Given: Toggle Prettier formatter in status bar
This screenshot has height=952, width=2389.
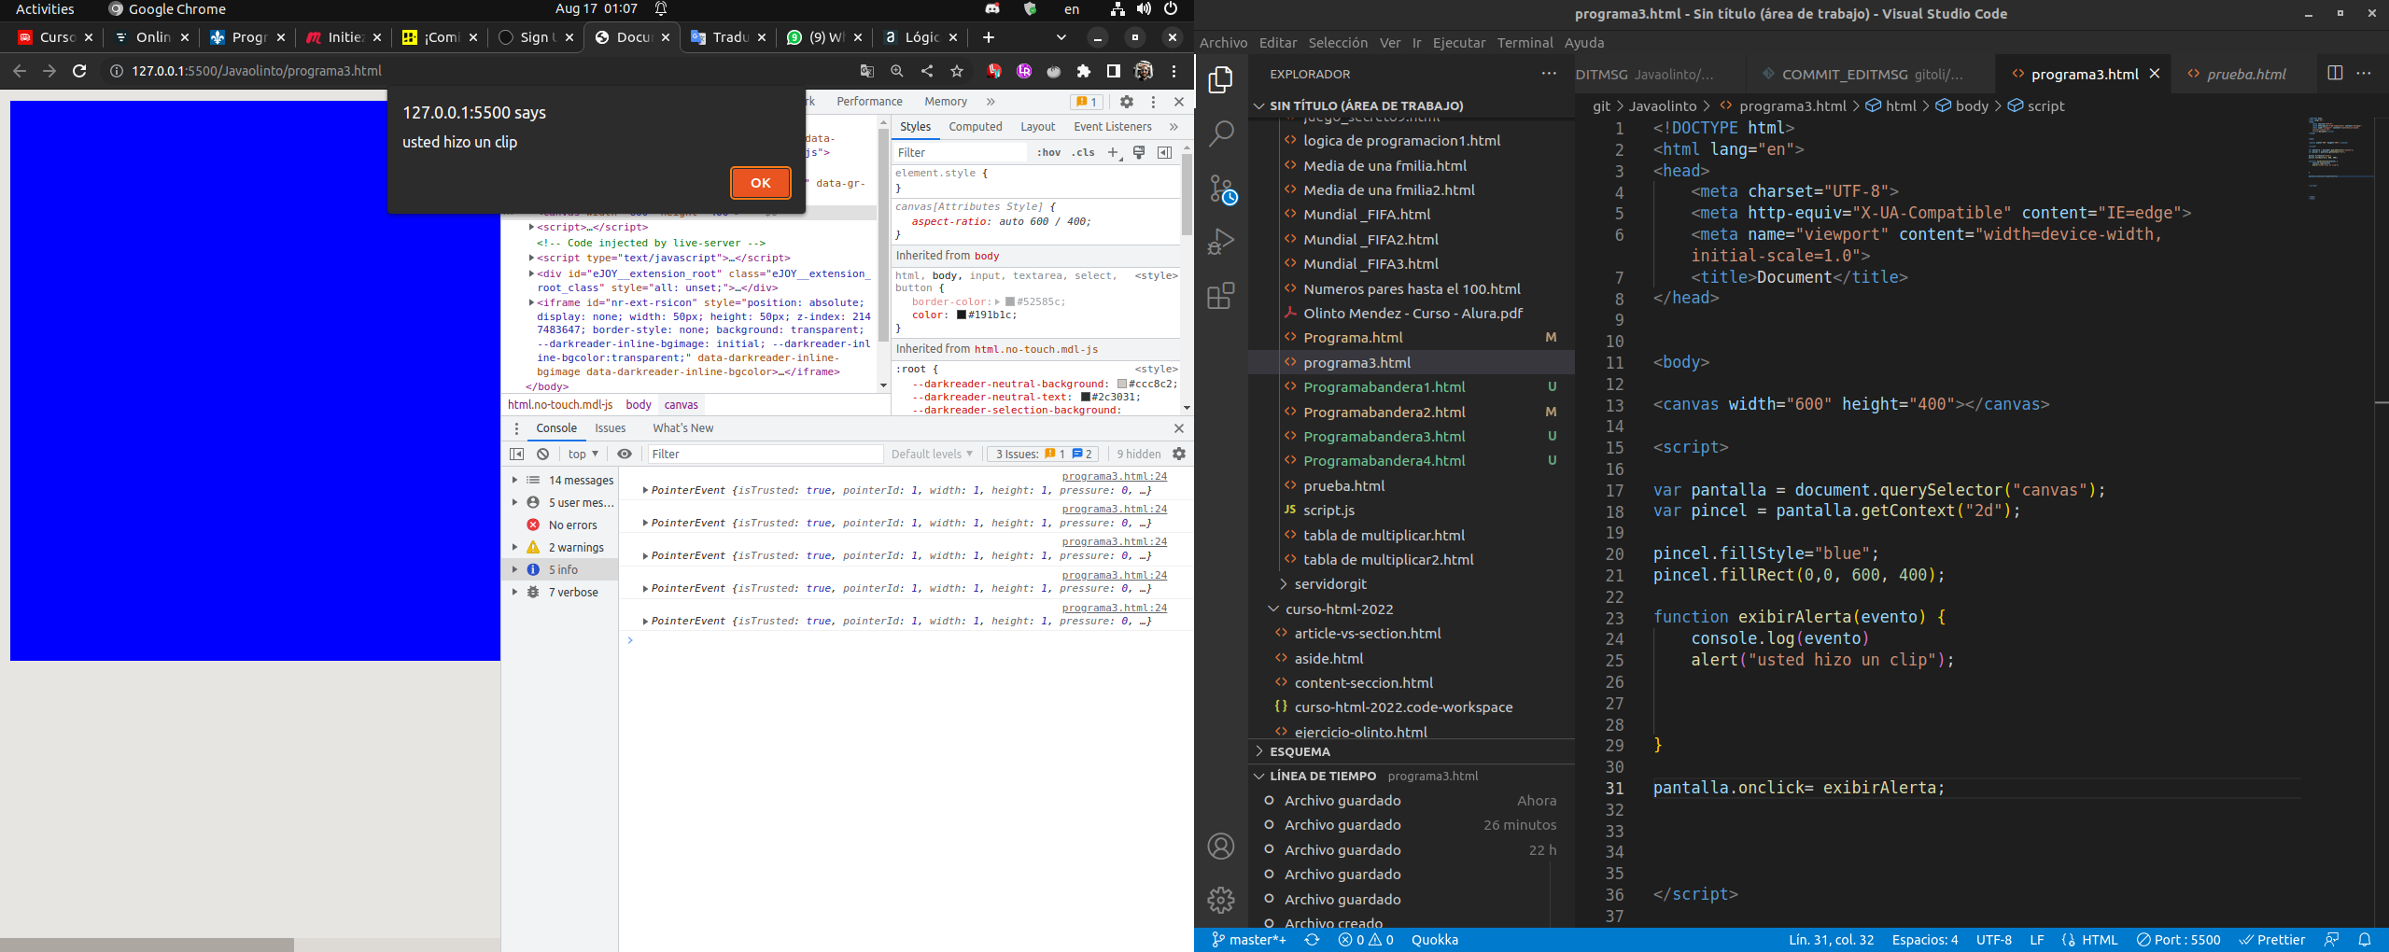Looking at the screenshot, I should (x=2272, y=940).
